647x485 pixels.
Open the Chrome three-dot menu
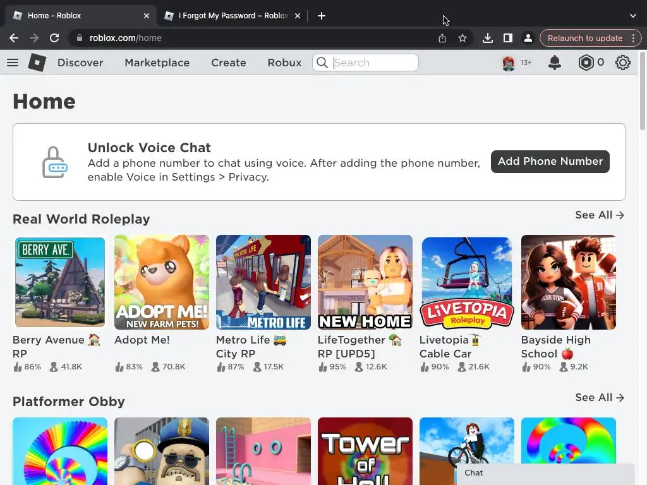coord(633,38)
